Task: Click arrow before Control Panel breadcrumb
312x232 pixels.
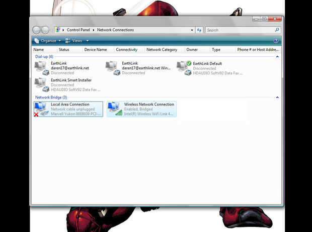Action: [63, 30]
